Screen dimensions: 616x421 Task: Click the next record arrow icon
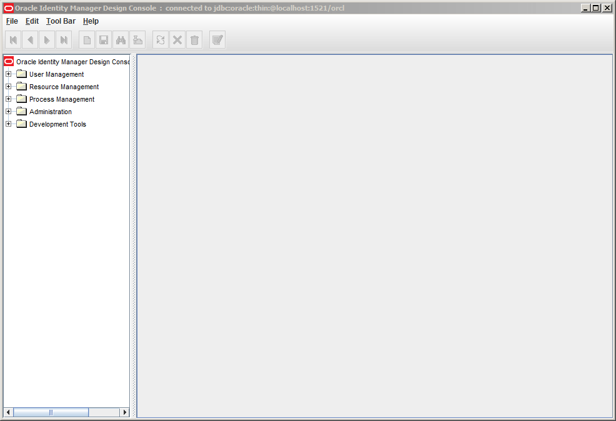[x=47, y=40]
